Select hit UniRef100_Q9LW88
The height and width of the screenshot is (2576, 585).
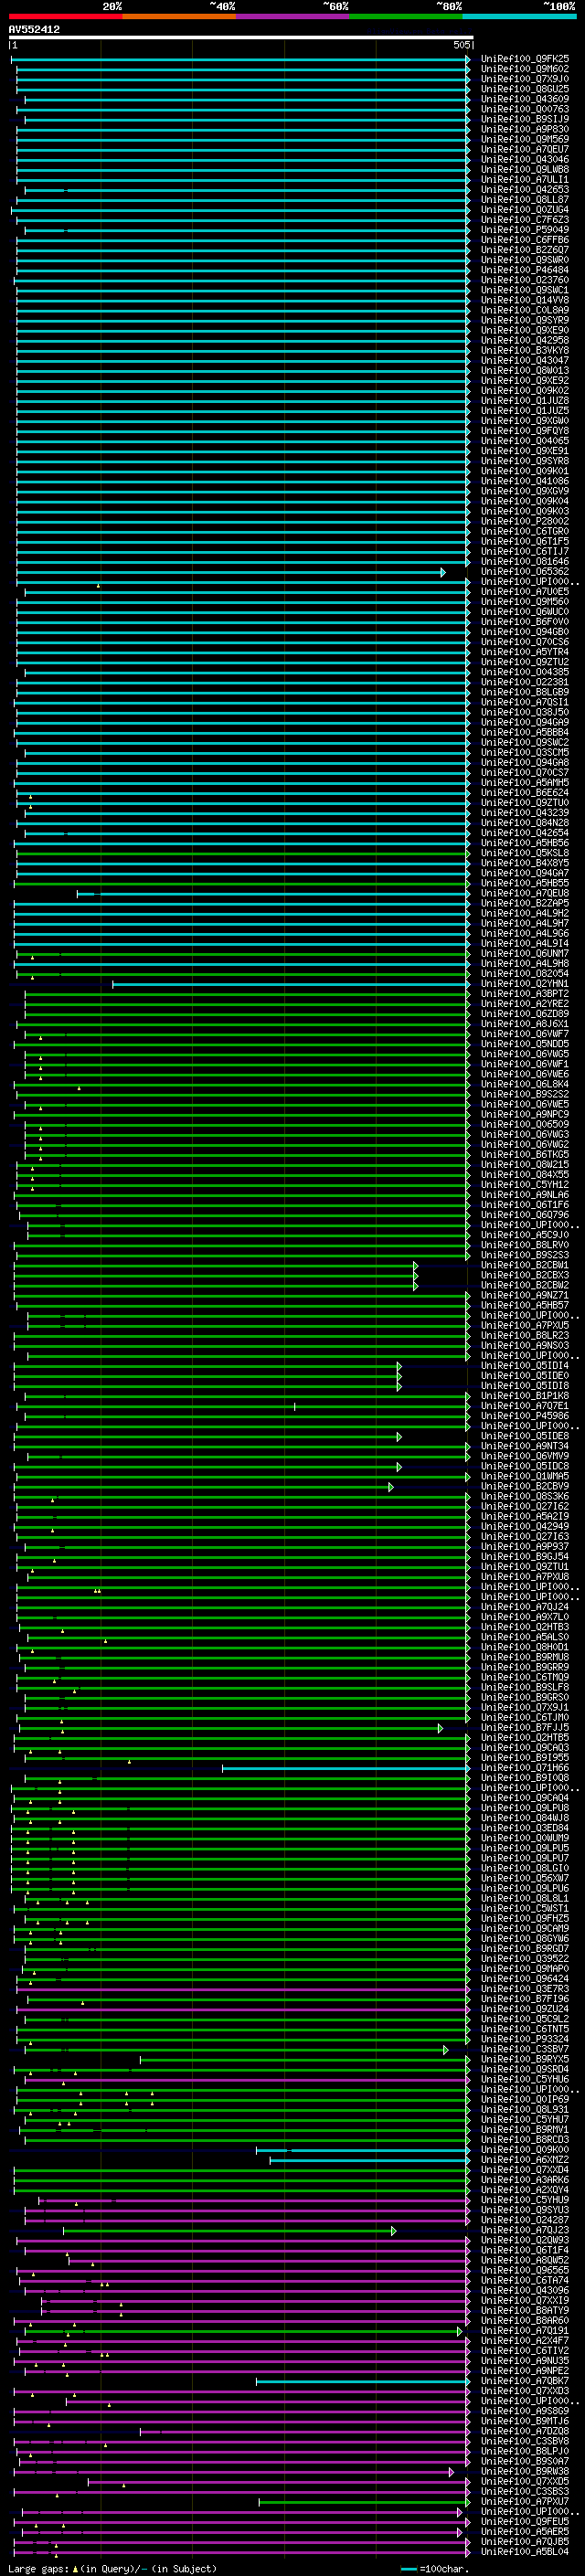pos(525,169)
